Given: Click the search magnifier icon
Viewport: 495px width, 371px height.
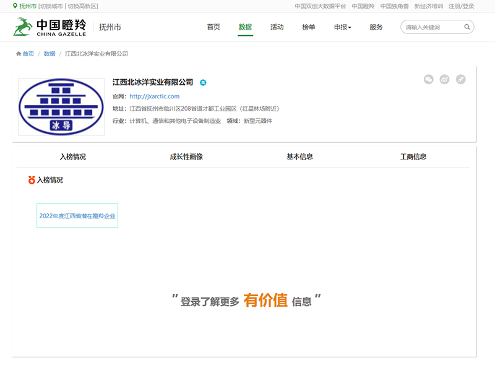Looking at the screenshot, I should point(468,27).
